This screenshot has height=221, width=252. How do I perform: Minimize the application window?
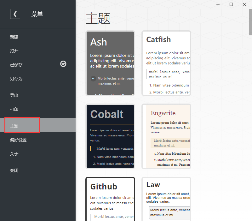click(x=218, y=4)
